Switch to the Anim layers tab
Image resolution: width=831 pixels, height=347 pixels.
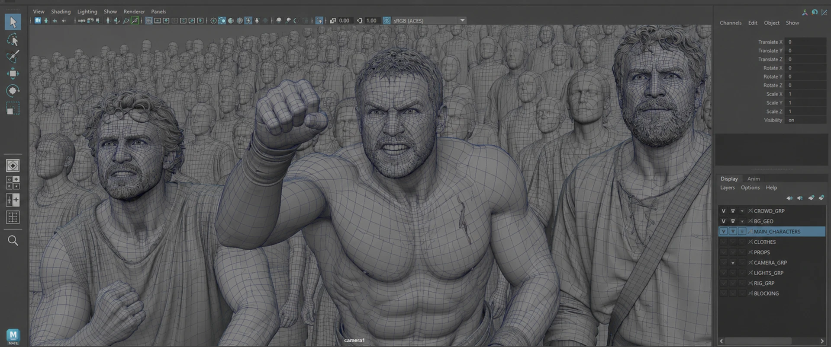coord(753,179)
